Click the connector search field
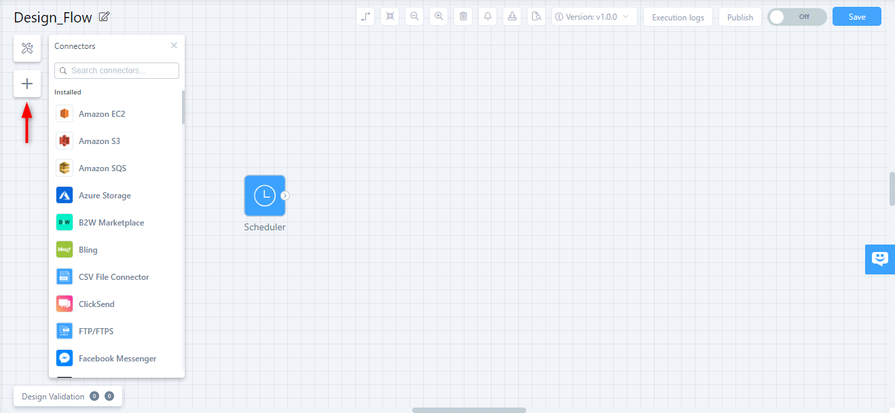 [116, 70]
